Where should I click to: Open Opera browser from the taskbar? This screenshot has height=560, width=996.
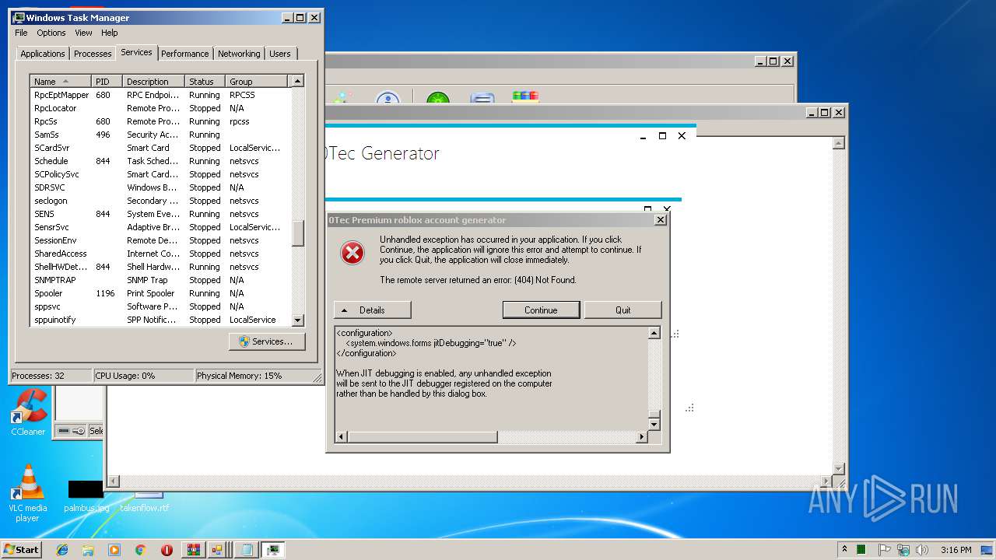[x=167, y=549]
